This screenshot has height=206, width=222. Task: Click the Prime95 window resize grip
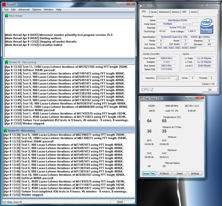134,202
